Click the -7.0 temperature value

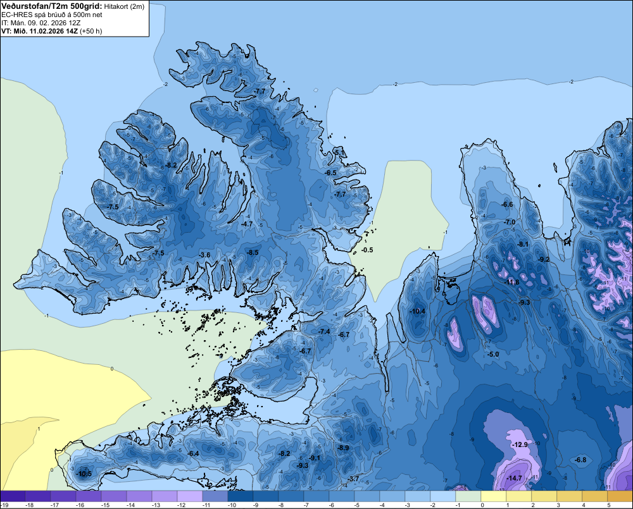[510, 222]
